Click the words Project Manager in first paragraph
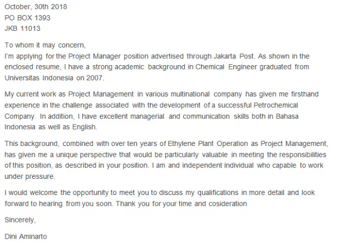The image size is (337, 244). pos(94,56)
